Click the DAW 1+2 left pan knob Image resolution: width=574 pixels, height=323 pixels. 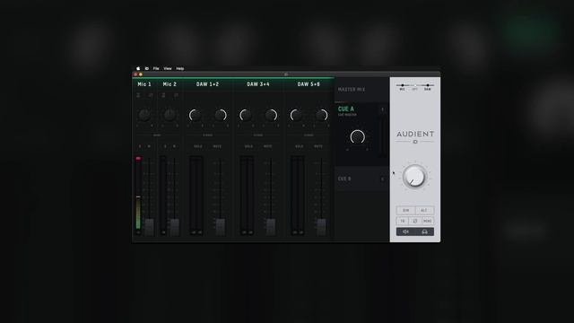[195, 116]
